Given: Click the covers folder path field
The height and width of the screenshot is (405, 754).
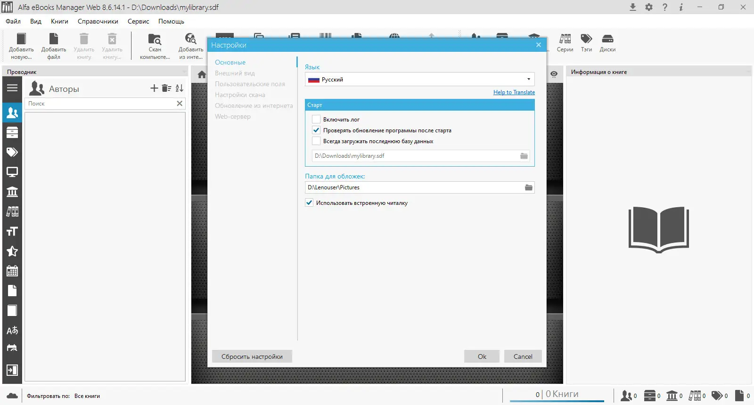Looking at the screenshot, I should (414, 187).
